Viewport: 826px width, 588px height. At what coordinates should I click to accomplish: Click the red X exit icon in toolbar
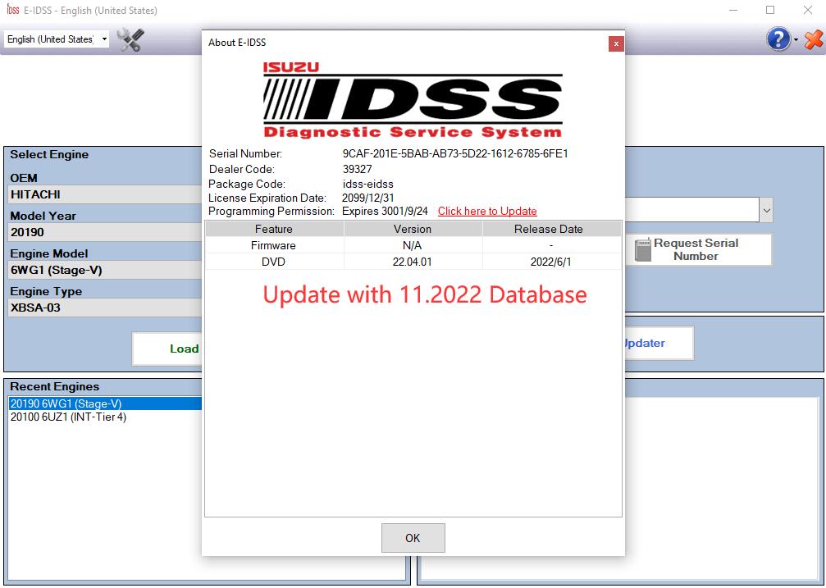pos(814,39)
